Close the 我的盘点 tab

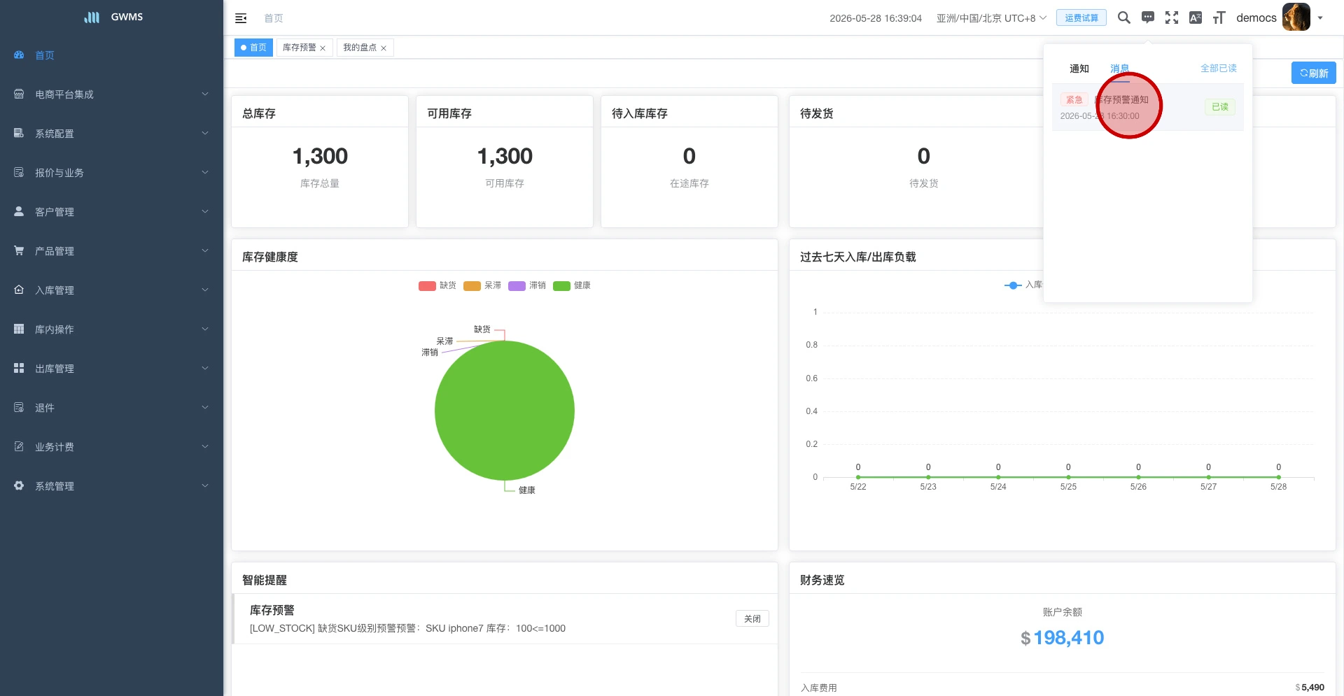pyautogui.click(x=384, y=48)
